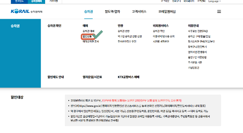Click the 승차권 side panel title
Screen dimensions: 243x133
[15, 26]
